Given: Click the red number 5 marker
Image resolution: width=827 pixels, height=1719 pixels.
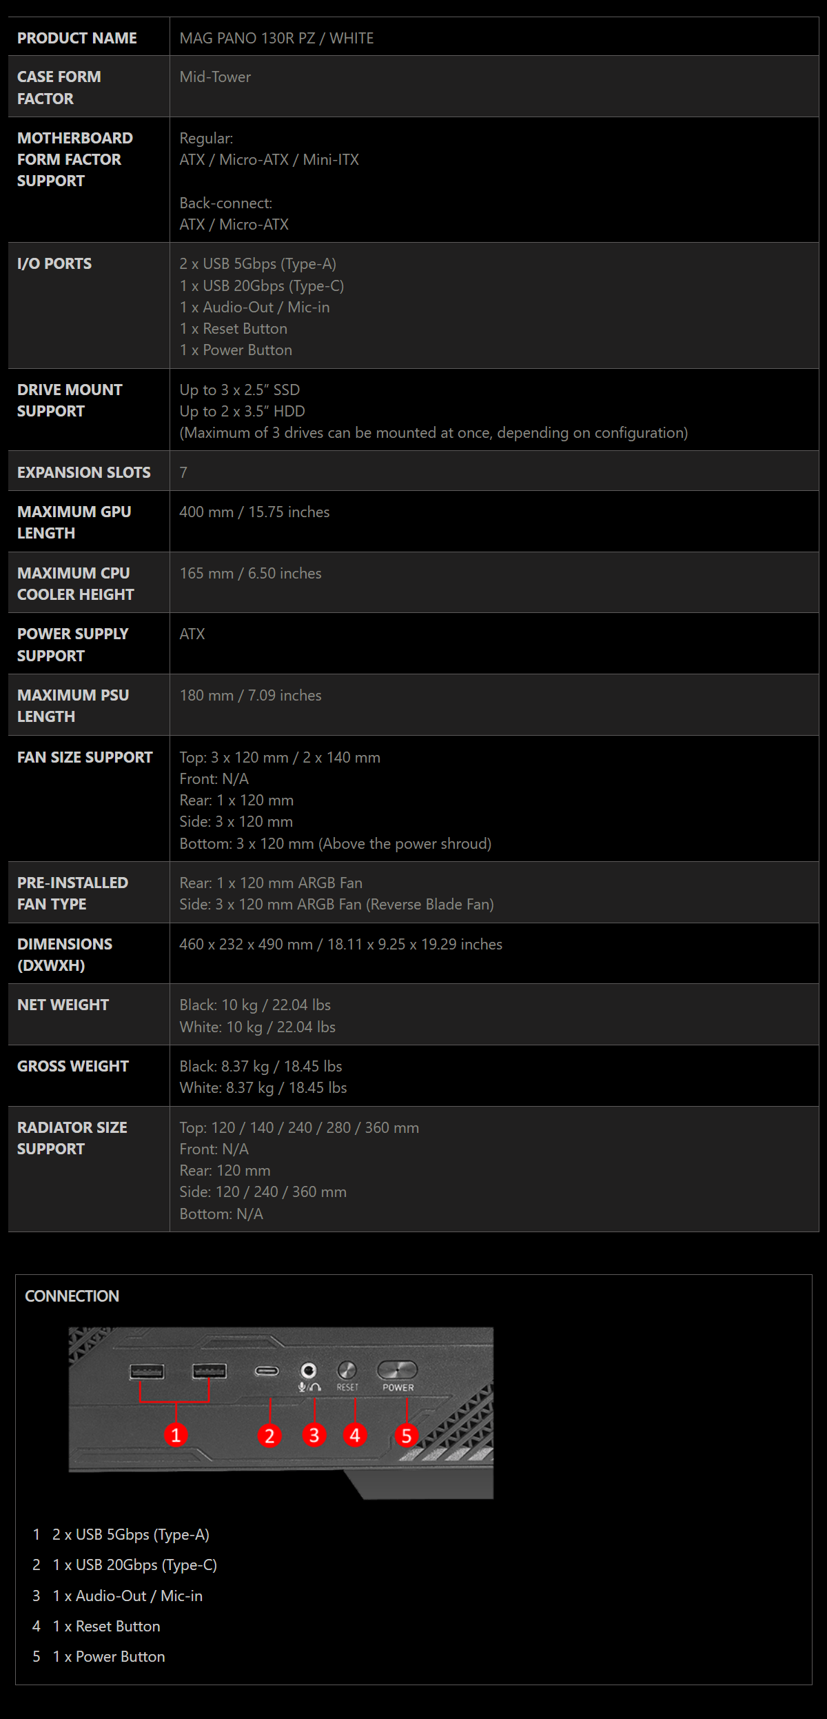Looking at the screenshot, I should pos(407,1436).
